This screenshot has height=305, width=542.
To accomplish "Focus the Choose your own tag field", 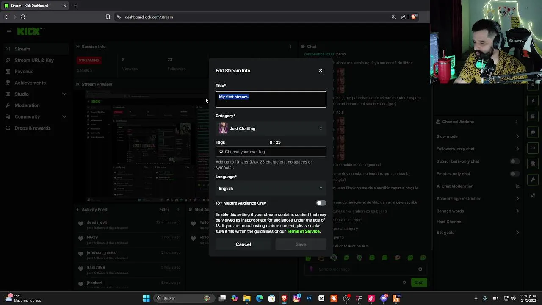I will [x=271, y=152].
